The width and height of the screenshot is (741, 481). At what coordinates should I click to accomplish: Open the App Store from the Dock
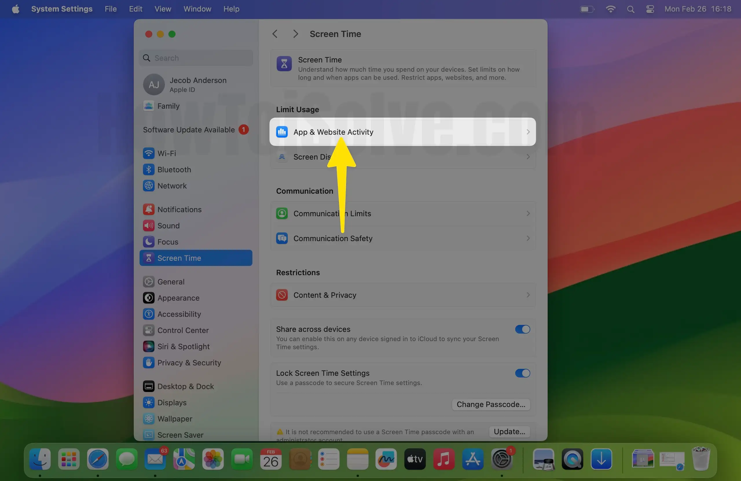[x=473, y=459]
